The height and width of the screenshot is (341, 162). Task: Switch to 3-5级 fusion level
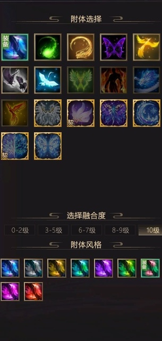53,230
